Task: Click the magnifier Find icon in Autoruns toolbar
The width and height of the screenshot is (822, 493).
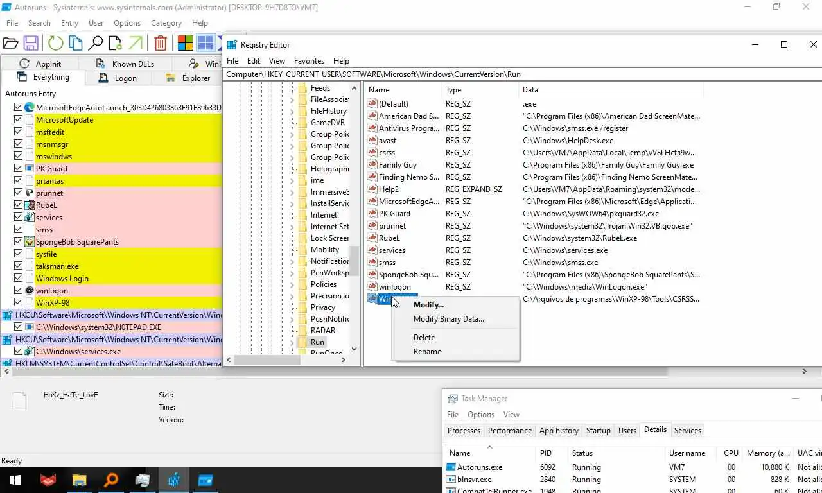Action: click(96, 43)
